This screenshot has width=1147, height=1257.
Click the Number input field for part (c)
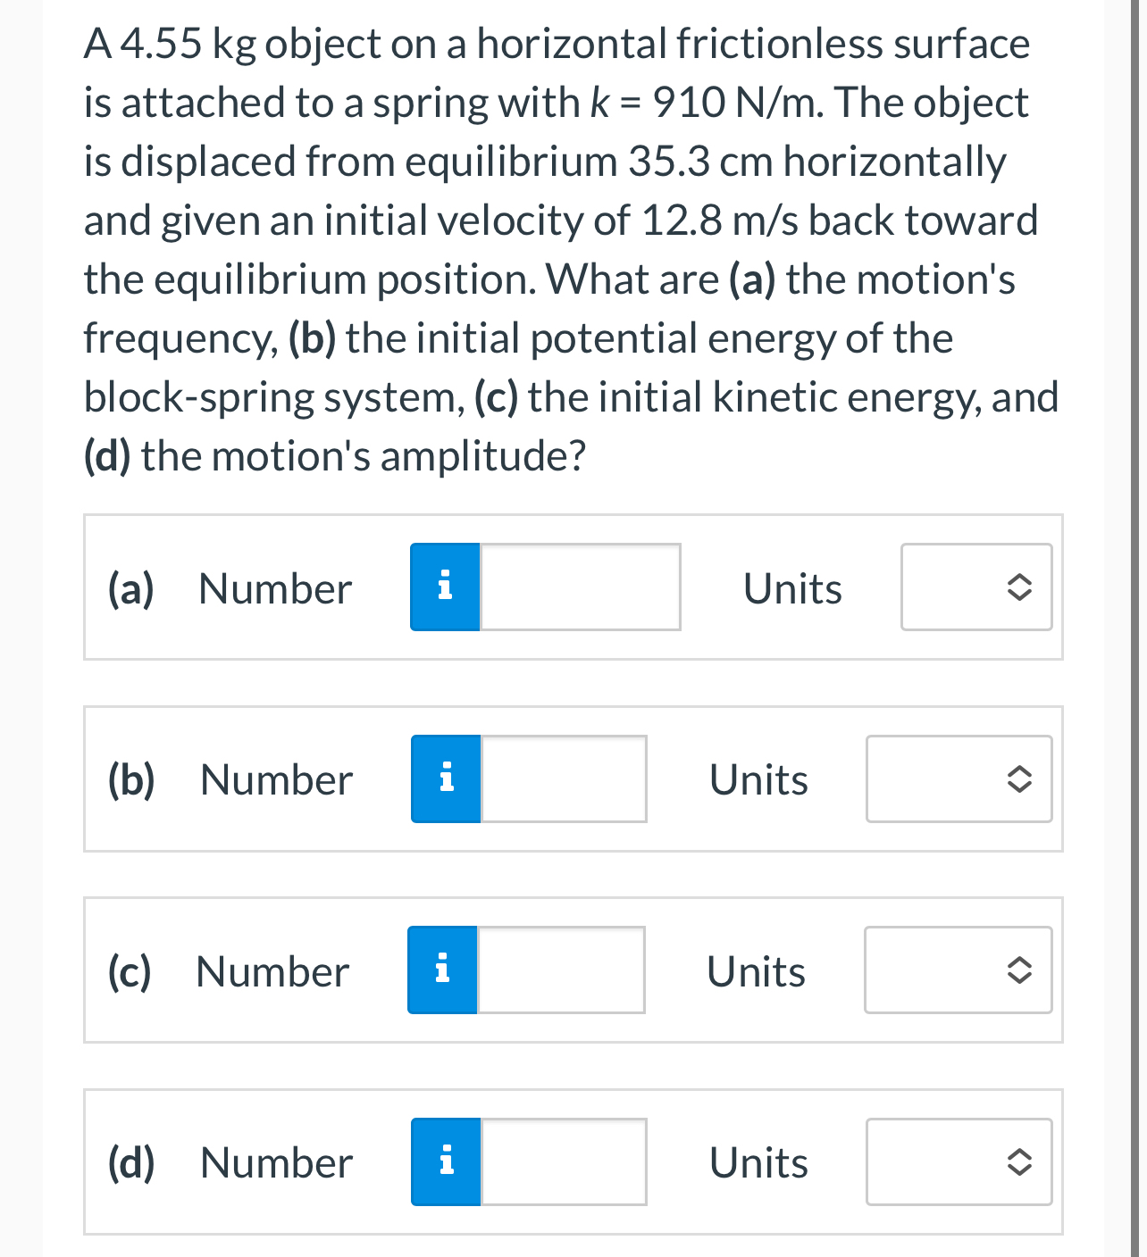click(560, 970)
